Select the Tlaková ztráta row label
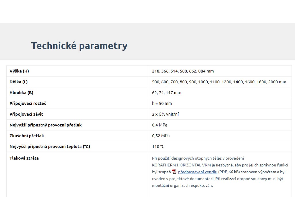Viewport: 295px width, 220px height. pos(24,158)
